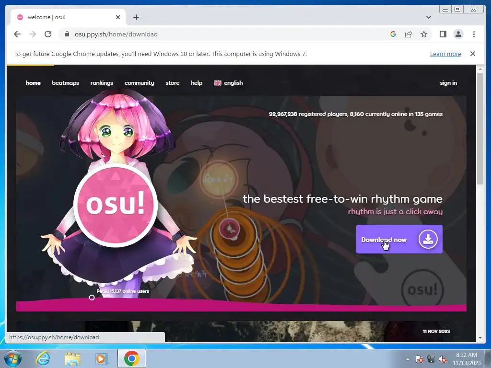Open the community menu
491x368 pixels.
140,83
